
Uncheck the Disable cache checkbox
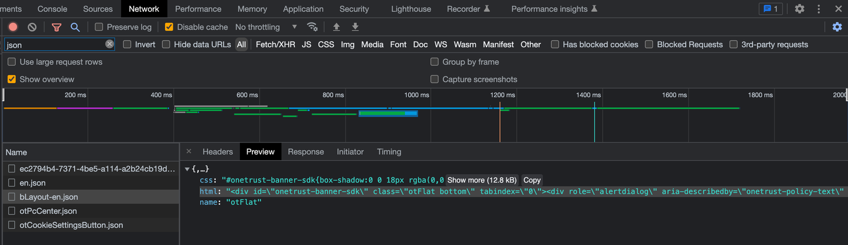click(x=169, y=27)
